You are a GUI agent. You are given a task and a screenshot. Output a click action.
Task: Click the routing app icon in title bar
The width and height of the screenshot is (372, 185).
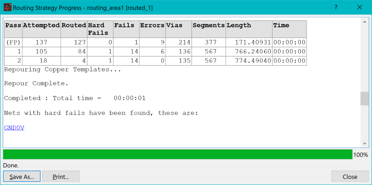[7, 7]
